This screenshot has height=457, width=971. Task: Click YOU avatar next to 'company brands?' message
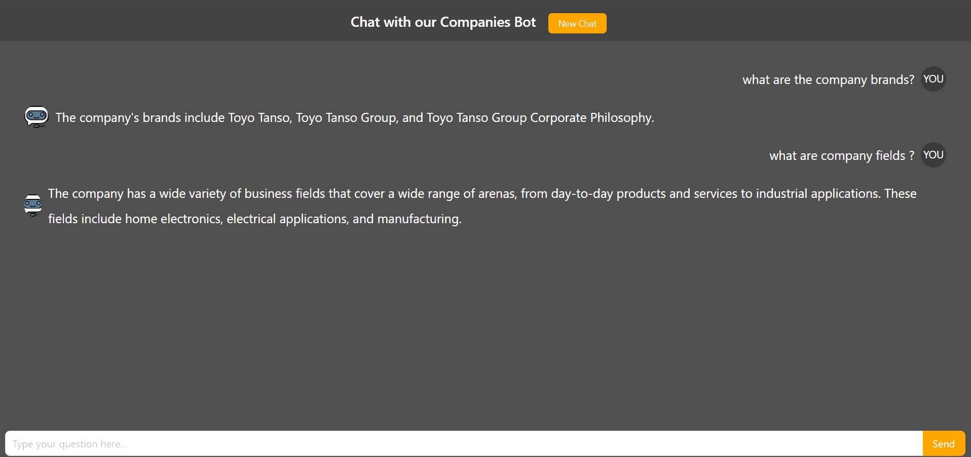933,79
